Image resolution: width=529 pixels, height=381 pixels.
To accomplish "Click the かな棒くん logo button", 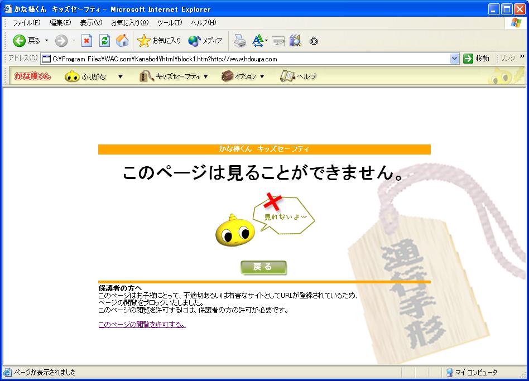I will pos(32,76).
